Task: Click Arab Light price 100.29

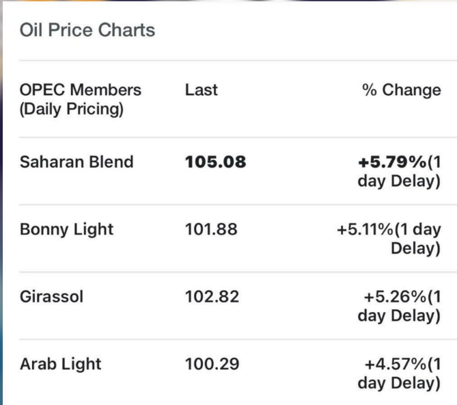Action: (212, 365)
